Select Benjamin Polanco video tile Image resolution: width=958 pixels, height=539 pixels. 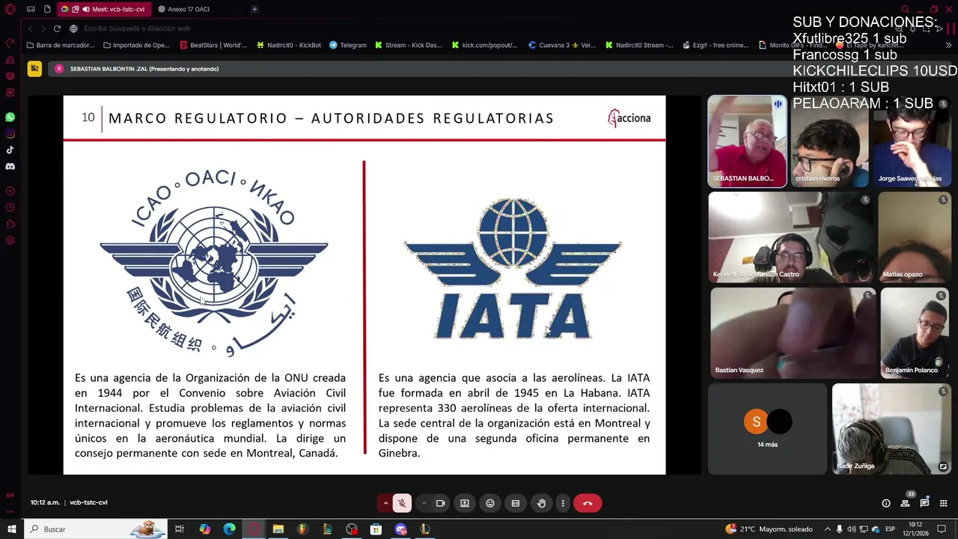coord(915,332)
